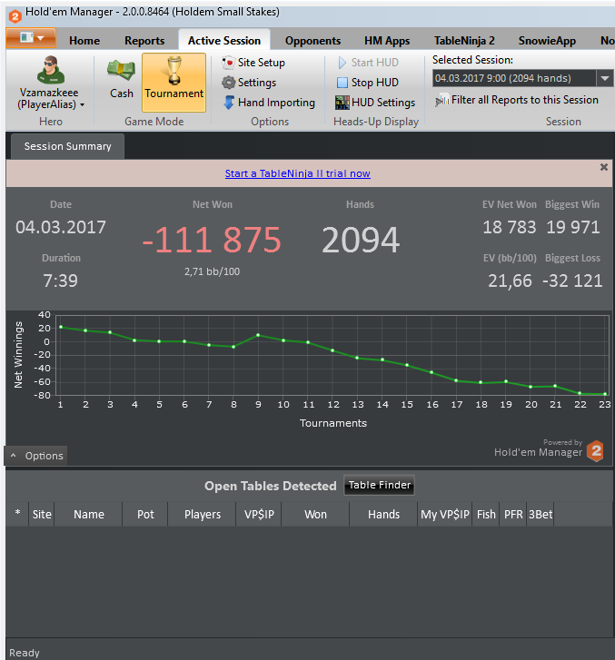Click the Hold'em Manager title bar icon
This screenshot has width=615, height=660.
[15, 16]
